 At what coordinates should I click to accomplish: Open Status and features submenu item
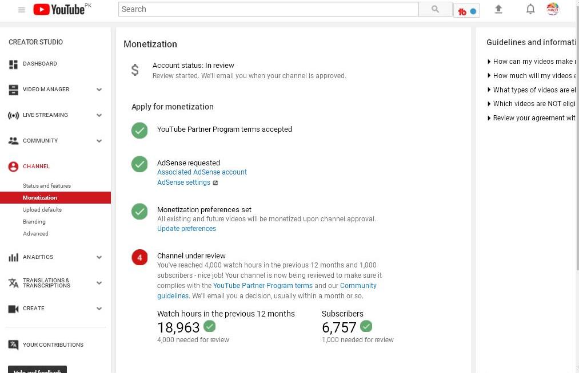(46, 186)
